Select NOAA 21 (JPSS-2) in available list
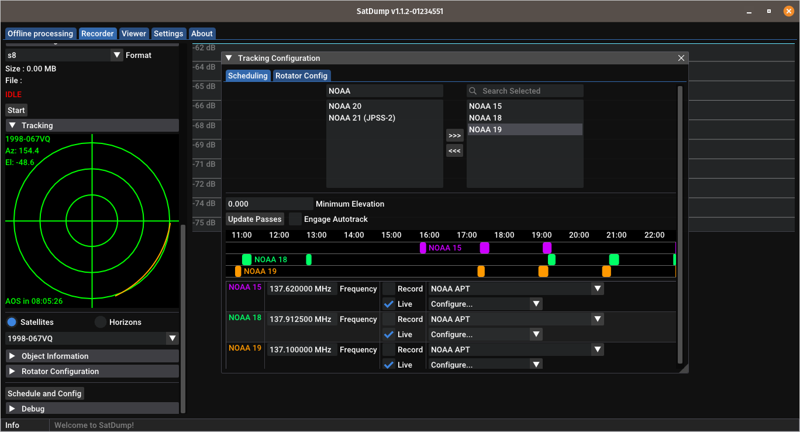Viewport: 800px width, 432px height. 384,118
